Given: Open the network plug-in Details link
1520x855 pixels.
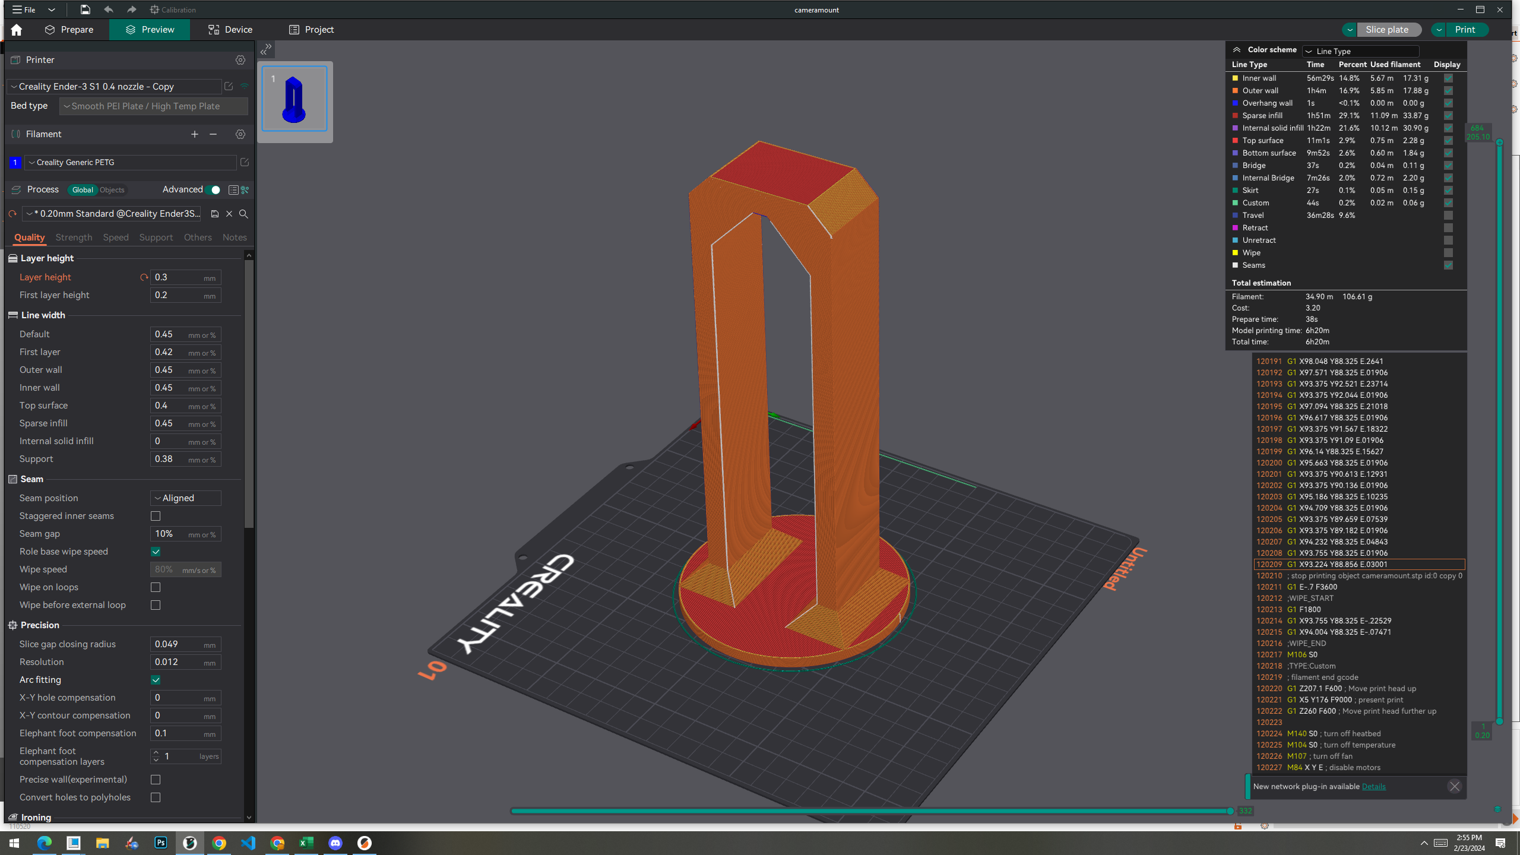Looking at the screenshot, I should coord(1374,786).
